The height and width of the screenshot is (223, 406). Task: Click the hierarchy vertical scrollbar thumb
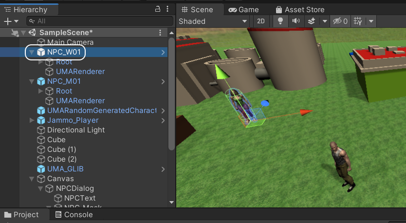click(171, 94)
